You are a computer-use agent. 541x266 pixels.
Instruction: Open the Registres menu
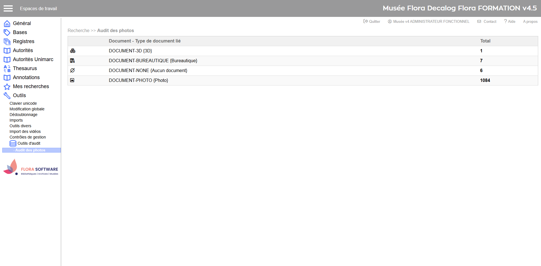[x=24, y=41]
